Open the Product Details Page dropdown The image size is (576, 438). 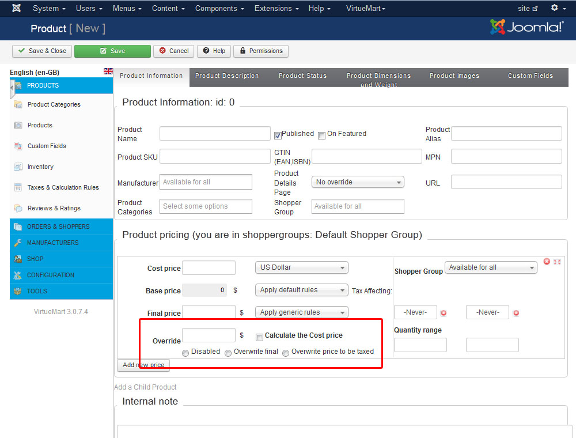pyautogui.click(x=358, y=182)
